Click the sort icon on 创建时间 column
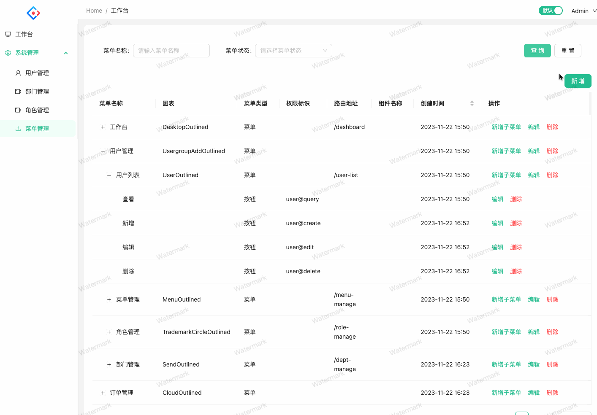597x415 pixels. coord(472,103)
